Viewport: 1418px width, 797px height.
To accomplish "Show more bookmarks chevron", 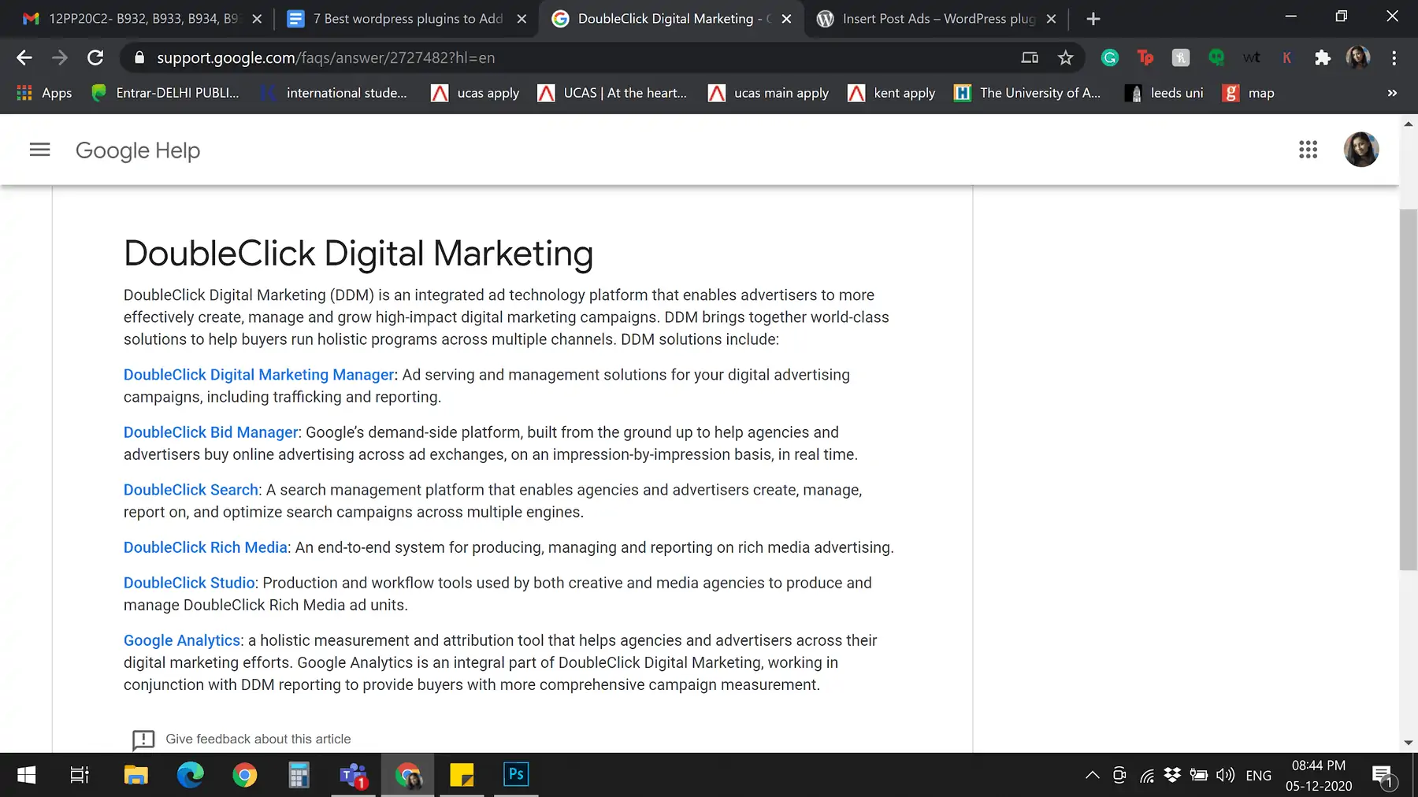I will (1392, 93).
